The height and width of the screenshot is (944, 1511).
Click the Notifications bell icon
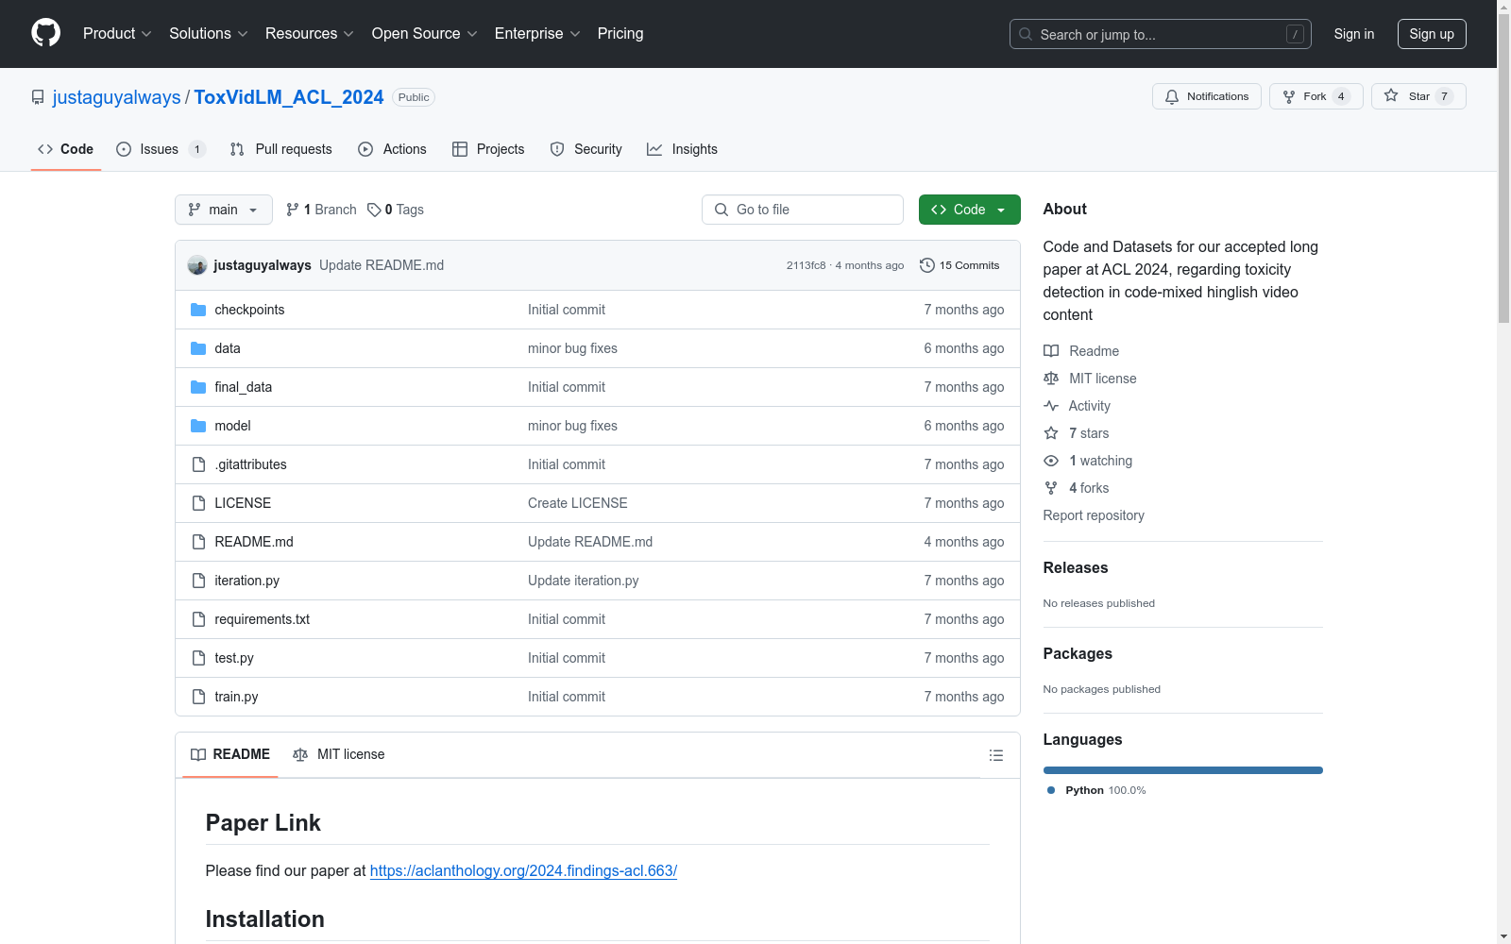[1172, 96]
